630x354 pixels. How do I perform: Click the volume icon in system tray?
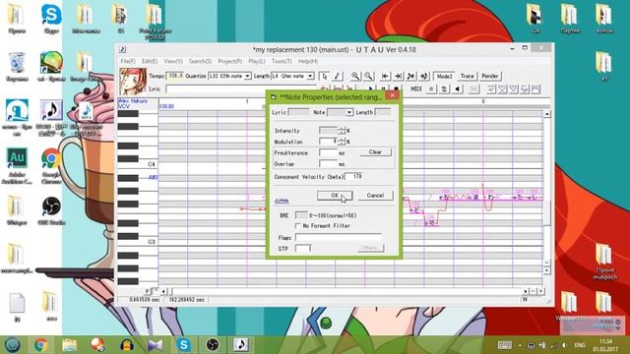coord(564,345)
